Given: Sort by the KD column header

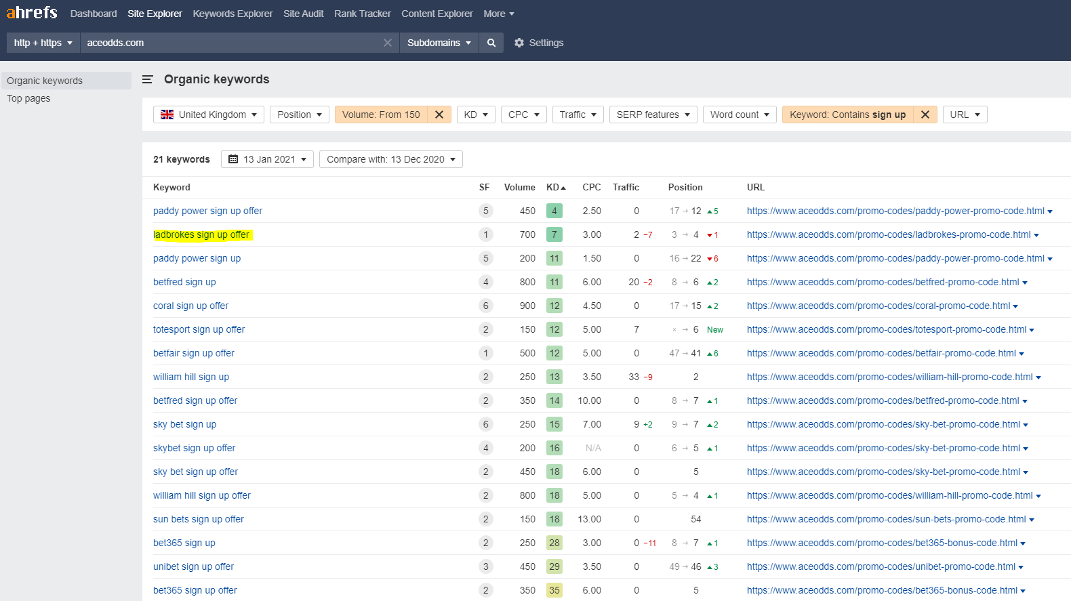Looking at the screenshot, I should [x=556, y=187].
